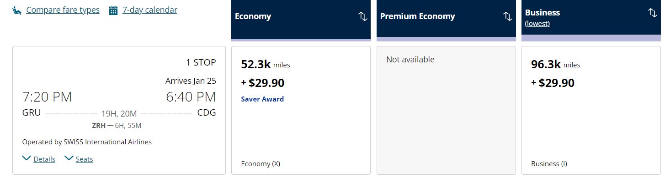Choose the 96.3k miles Business fare
This screenshot has height=178, width=665.
point(591,110)
